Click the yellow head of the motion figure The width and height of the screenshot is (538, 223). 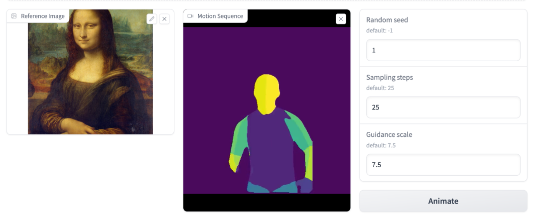[x=267, y=92]
